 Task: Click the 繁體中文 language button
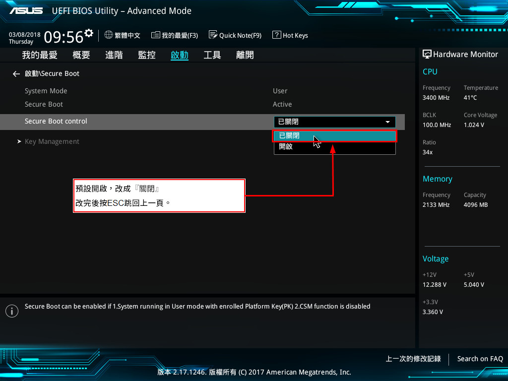click(x=127, y=35)
